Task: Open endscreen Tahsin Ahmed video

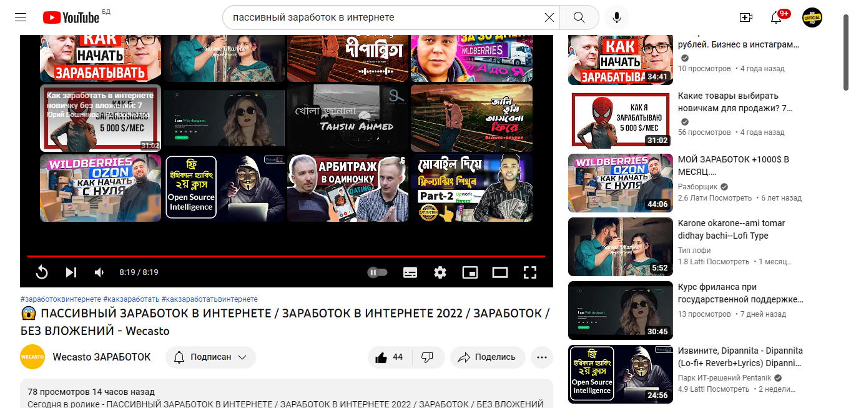Action: [348, 118]
